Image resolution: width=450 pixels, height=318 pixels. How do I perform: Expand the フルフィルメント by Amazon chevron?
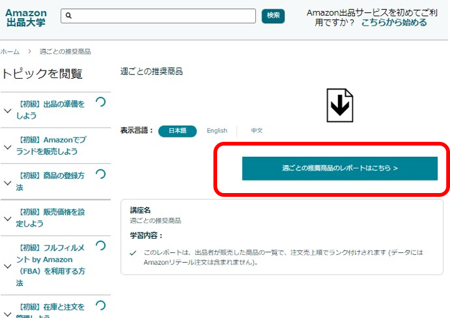click(8, 266)
